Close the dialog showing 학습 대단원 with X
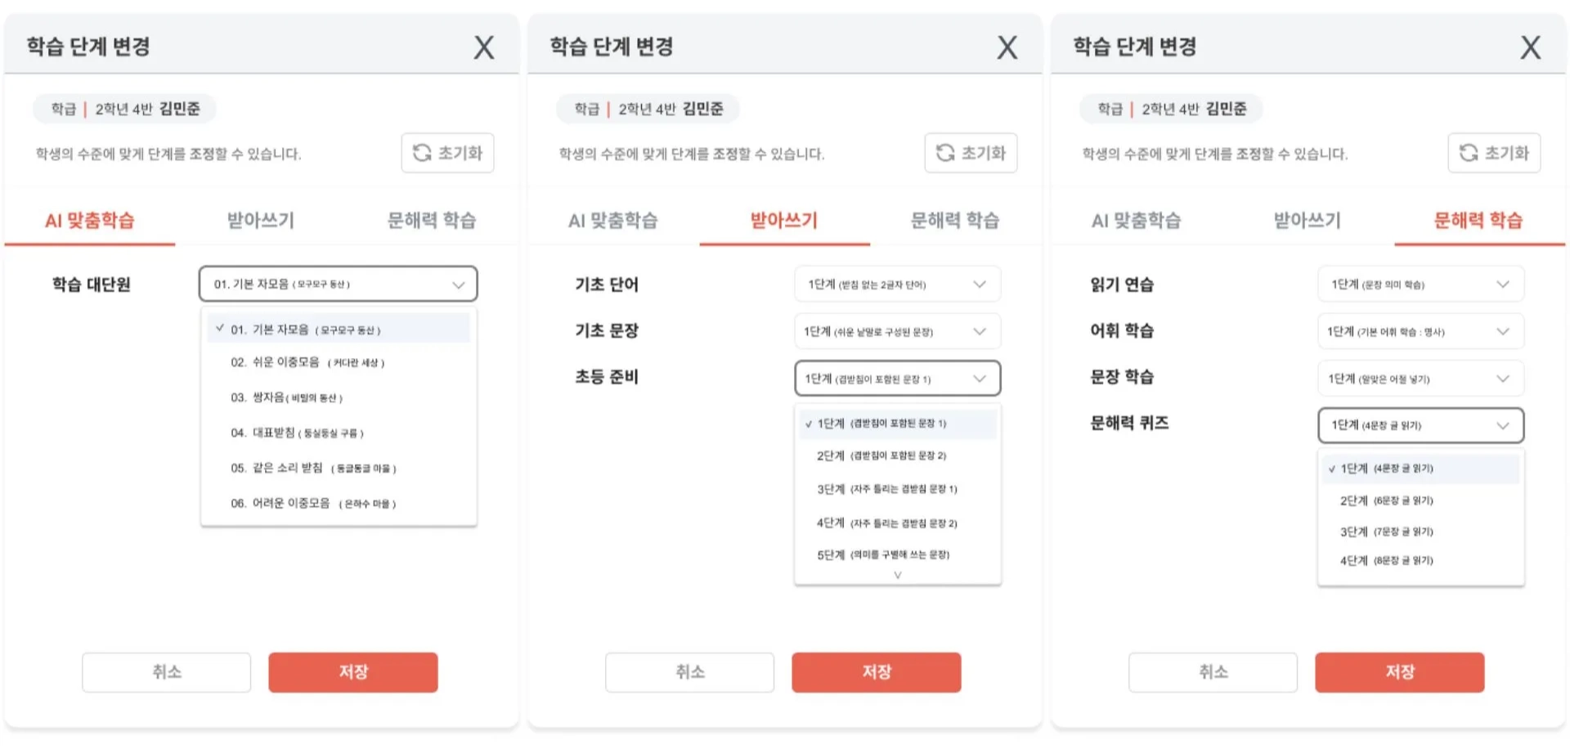 click(484, 47)
